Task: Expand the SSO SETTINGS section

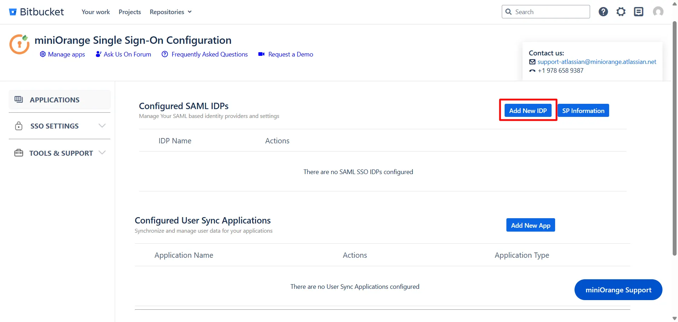Action: click(x=102, y=126)
